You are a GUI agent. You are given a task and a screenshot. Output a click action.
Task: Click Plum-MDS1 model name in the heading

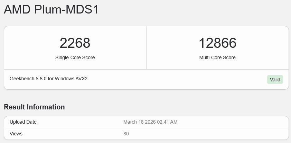(66, 10)
